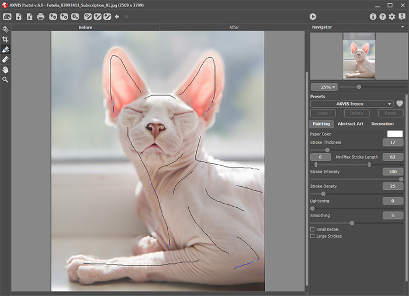Screen dimensions: 409x296
Task: Open the Abstract Art tab
Action: [x=351, y=124]
